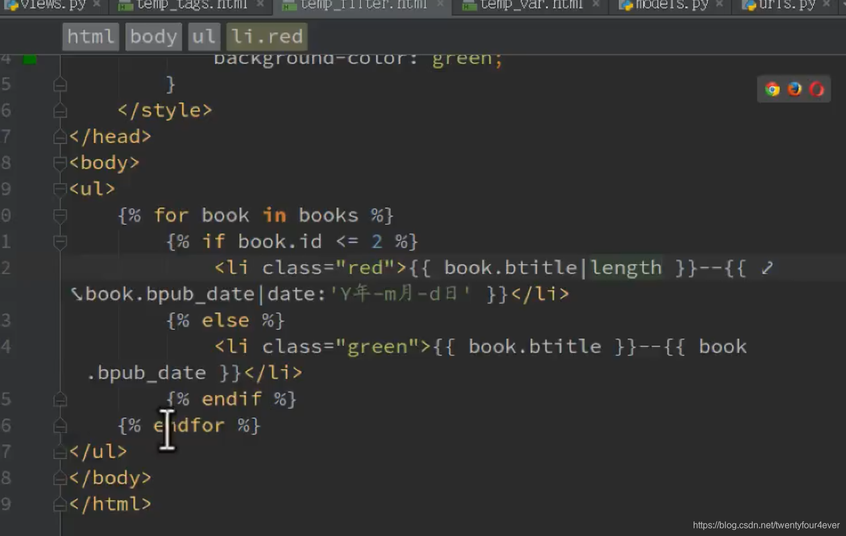Screen dimensions: 846x536
Task: Click the class "green" attribute value
Action: pyautogui.click(x=378, y=347)
